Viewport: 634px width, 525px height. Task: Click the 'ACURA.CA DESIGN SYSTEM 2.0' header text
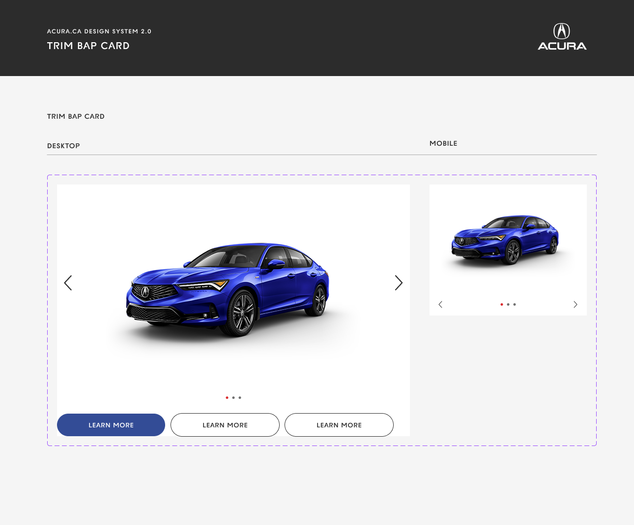pos(99,31)
